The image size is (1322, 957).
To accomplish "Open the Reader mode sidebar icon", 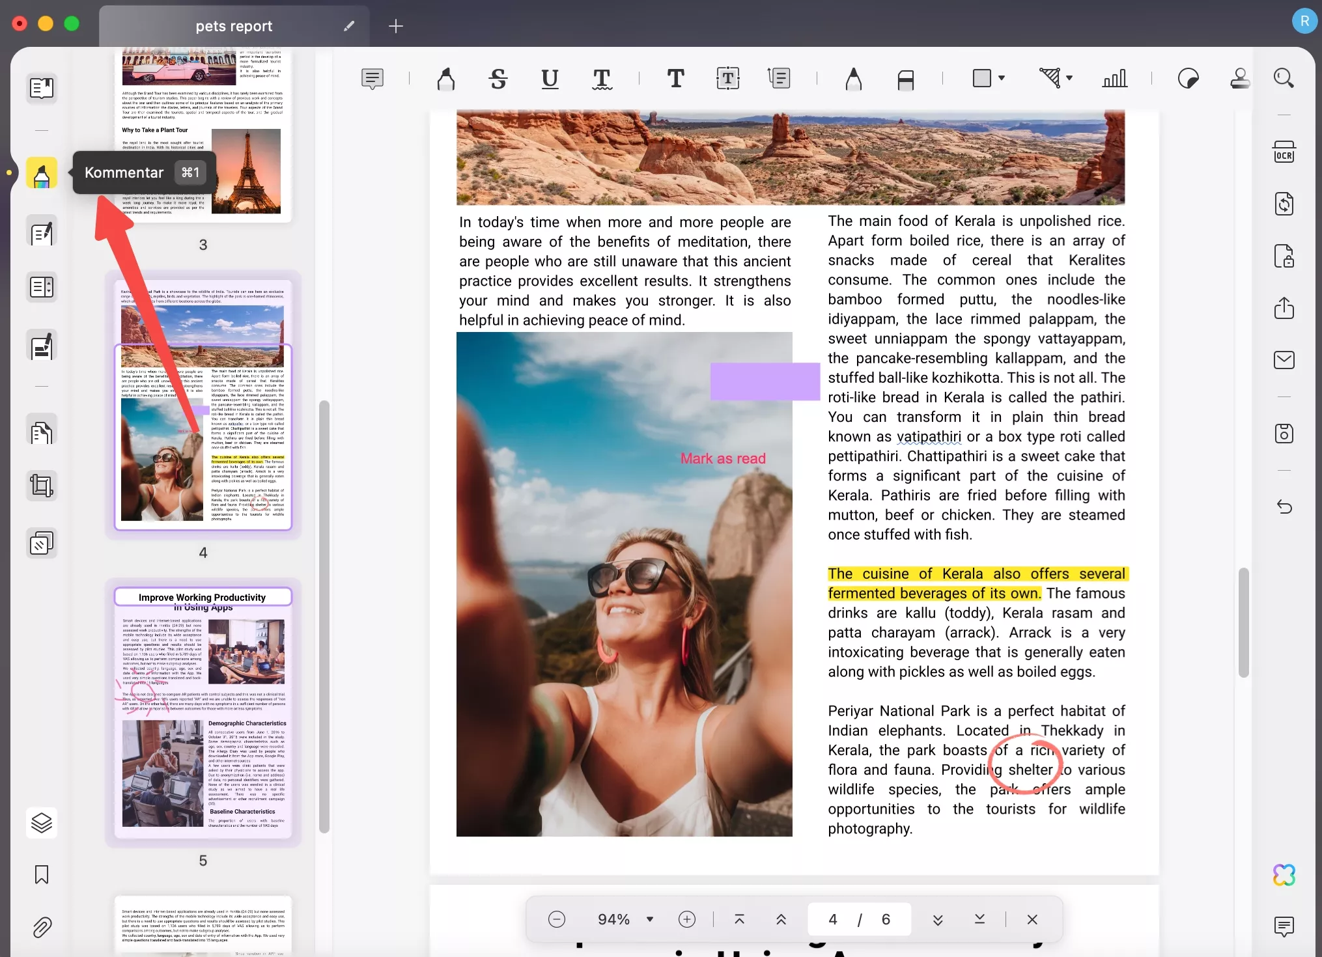I will 42,88.
